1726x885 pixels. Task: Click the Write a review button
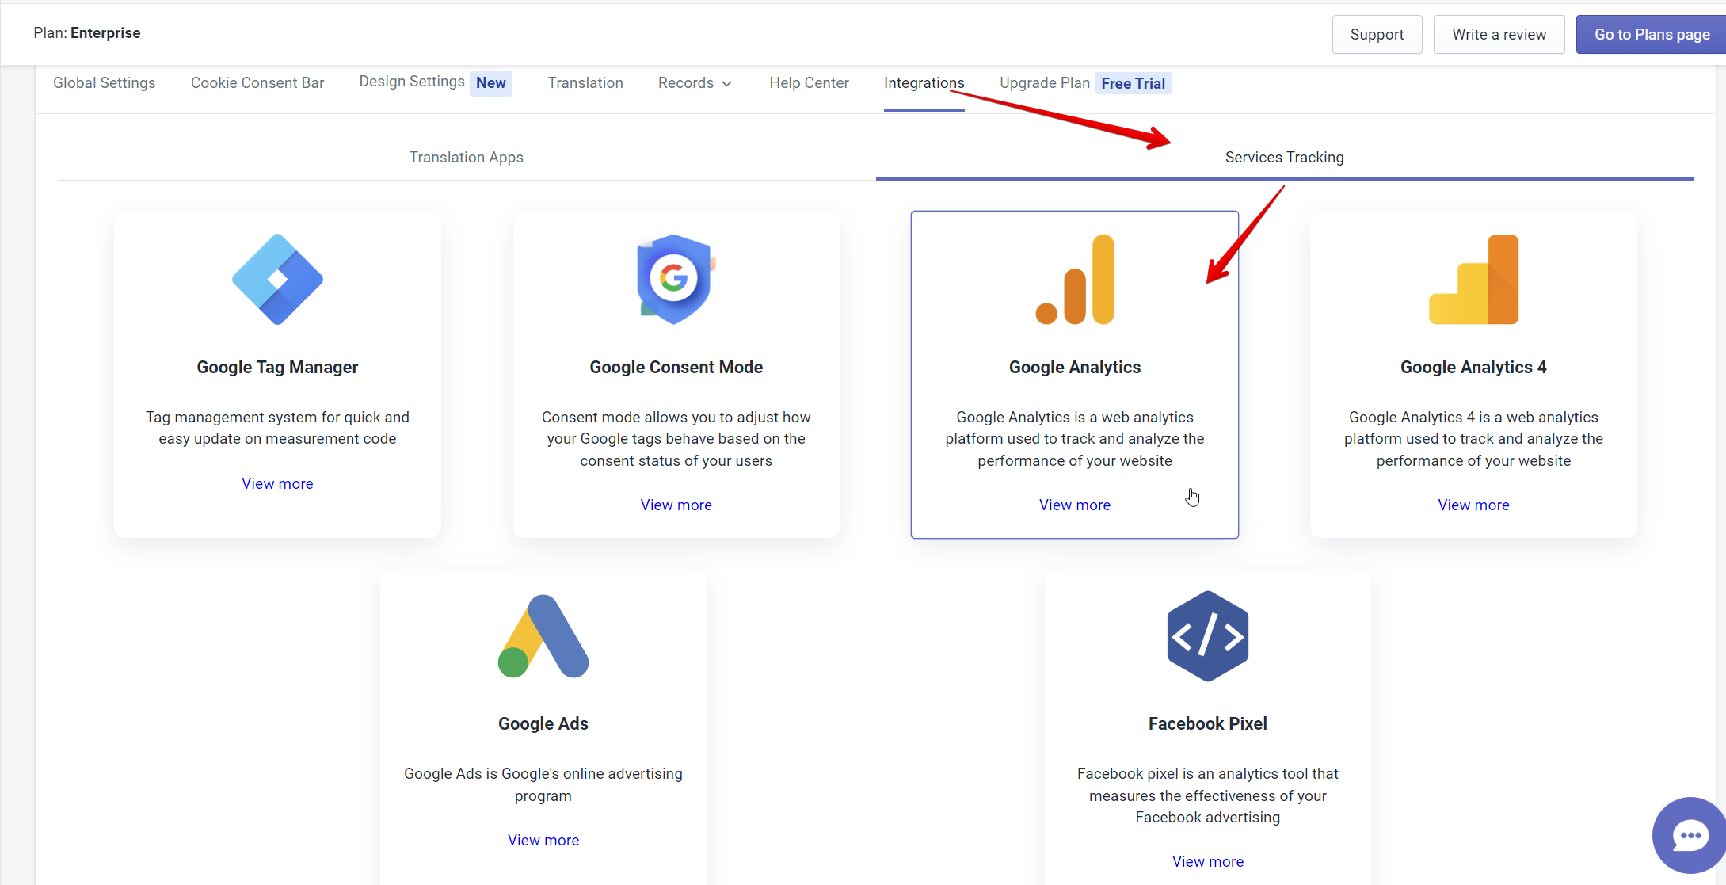click(1499, 35)
